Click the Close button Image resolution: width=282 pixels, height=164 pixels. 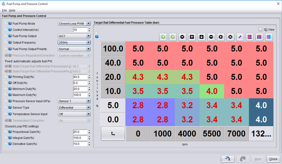point(273,159)
